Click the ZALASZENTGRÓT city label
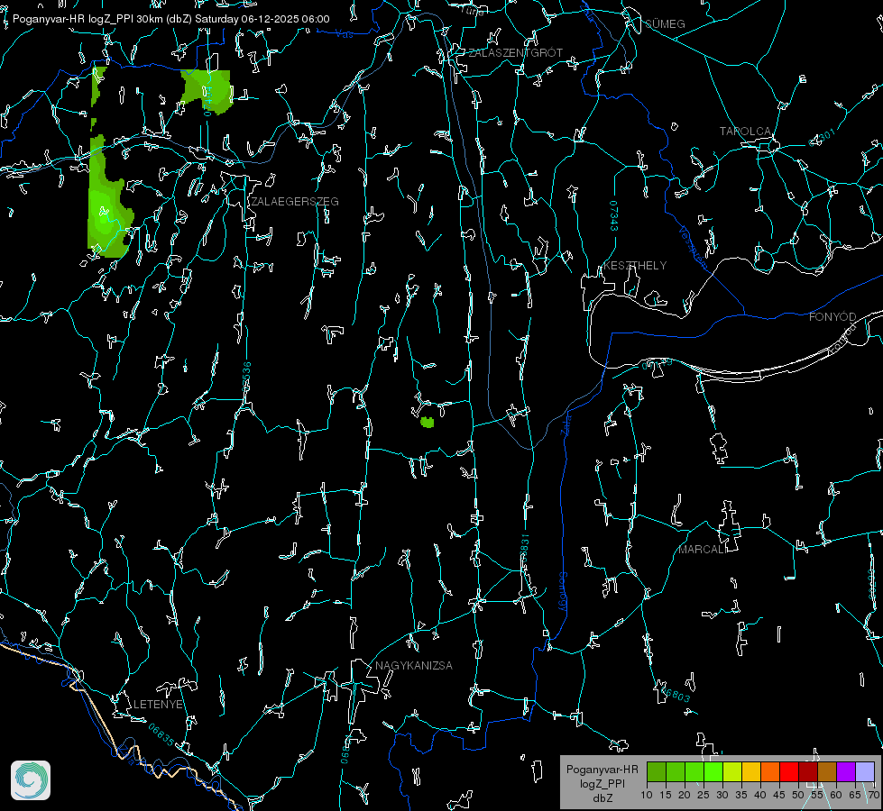The height and width of the screenshot is (811, 883). (516, 53)
